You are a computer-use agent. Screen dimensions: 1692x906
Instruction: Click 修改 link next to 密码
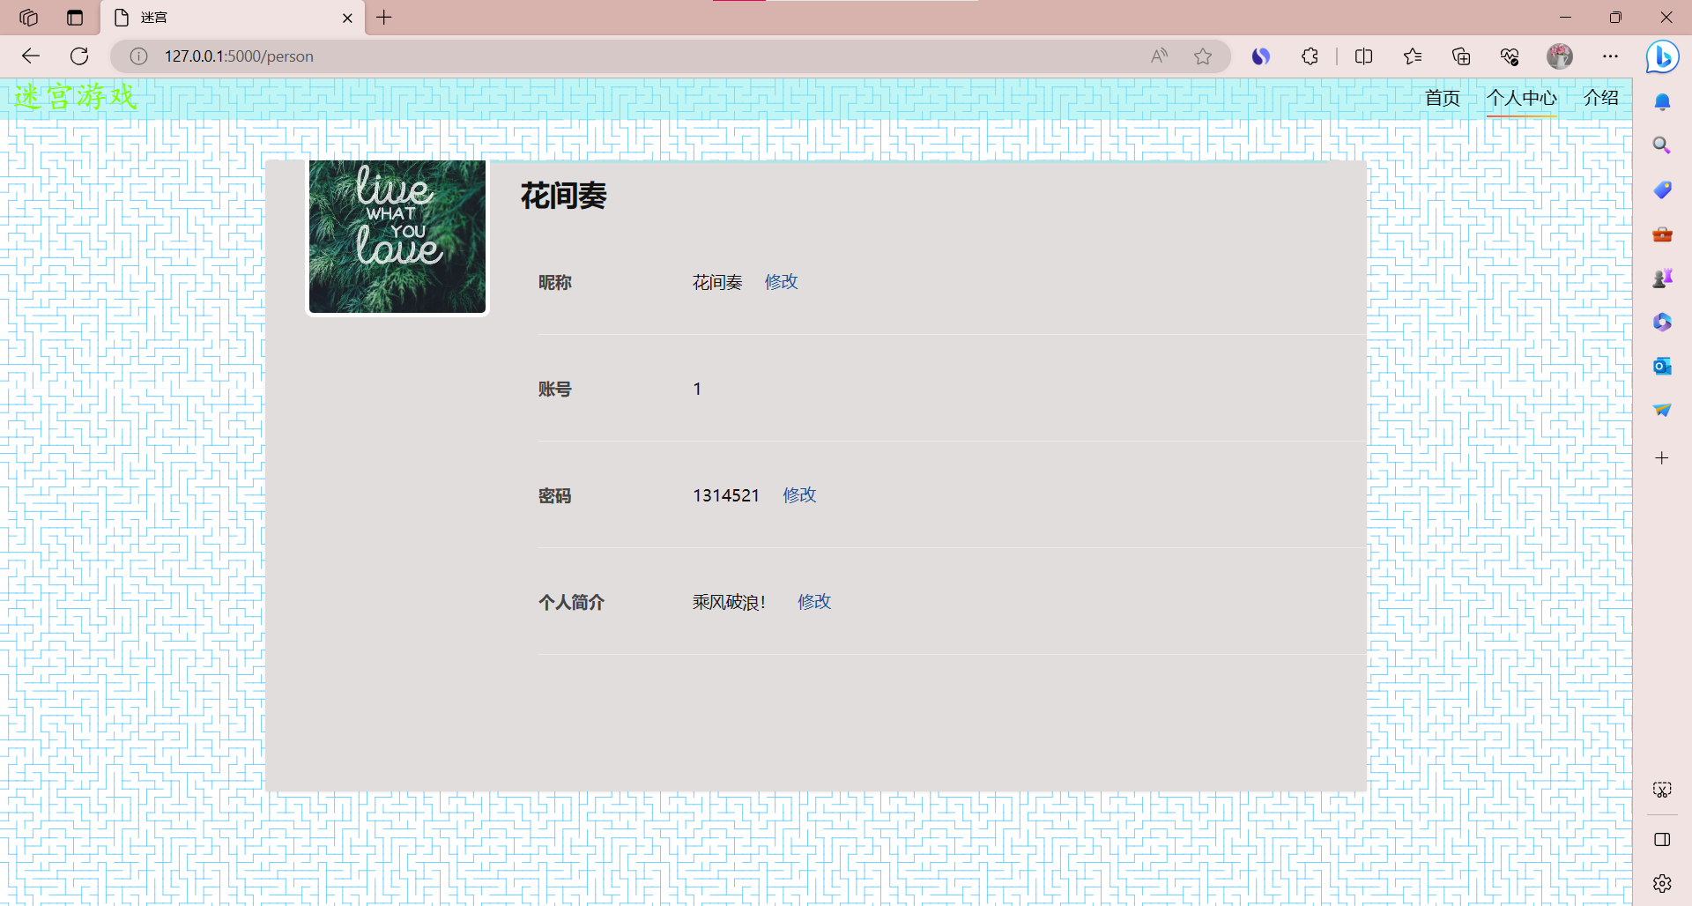800,495
